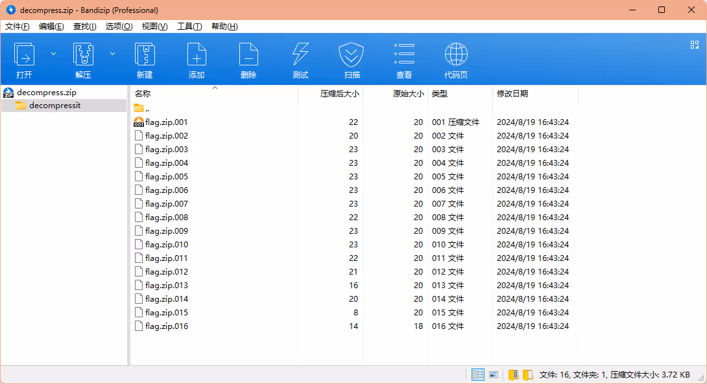This screenshot has width=707, height=384.
Task: Click the Delete (删除) toolbar icon
Action: pos(248,54)
